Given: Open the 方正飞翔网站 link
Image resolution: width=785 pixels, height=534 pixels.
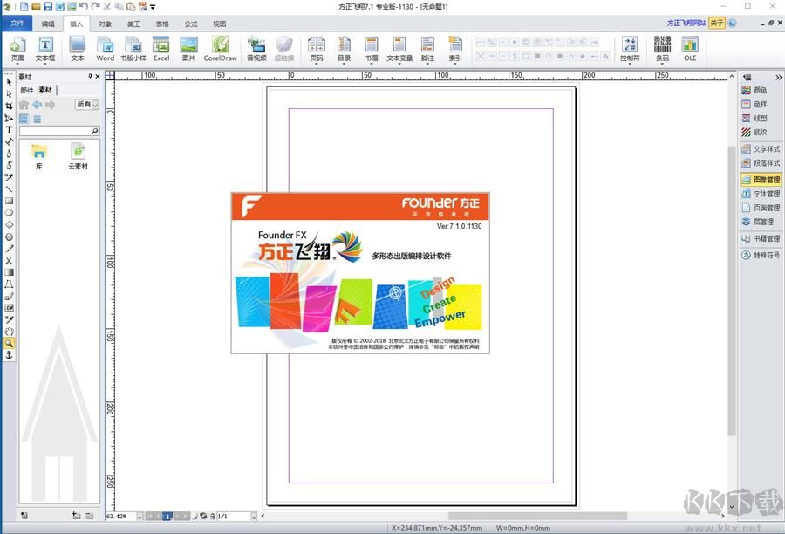Looking at the screenshot, I should [686, 23].
